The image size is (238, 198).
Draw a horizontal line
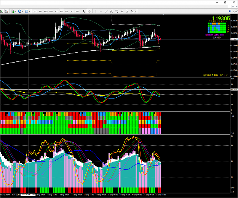101,11
